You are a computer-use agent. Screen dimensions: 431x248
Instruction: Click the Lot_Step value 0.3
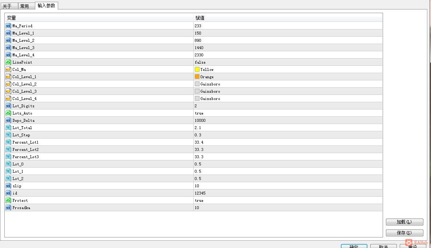coord(198,135)
